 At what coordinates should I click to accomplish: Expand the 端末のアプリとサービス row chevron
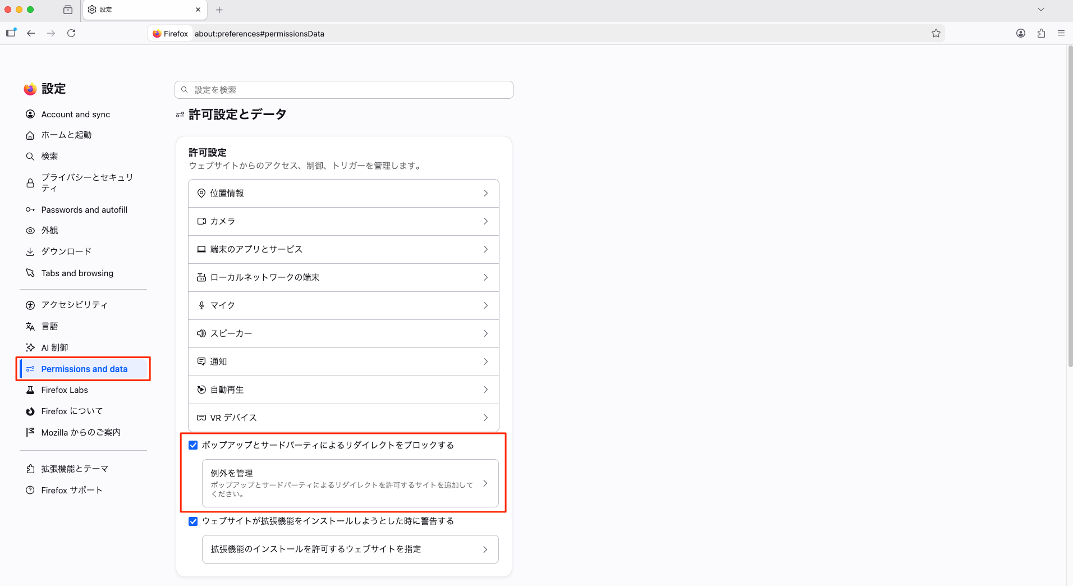click(x=485, y=249)
